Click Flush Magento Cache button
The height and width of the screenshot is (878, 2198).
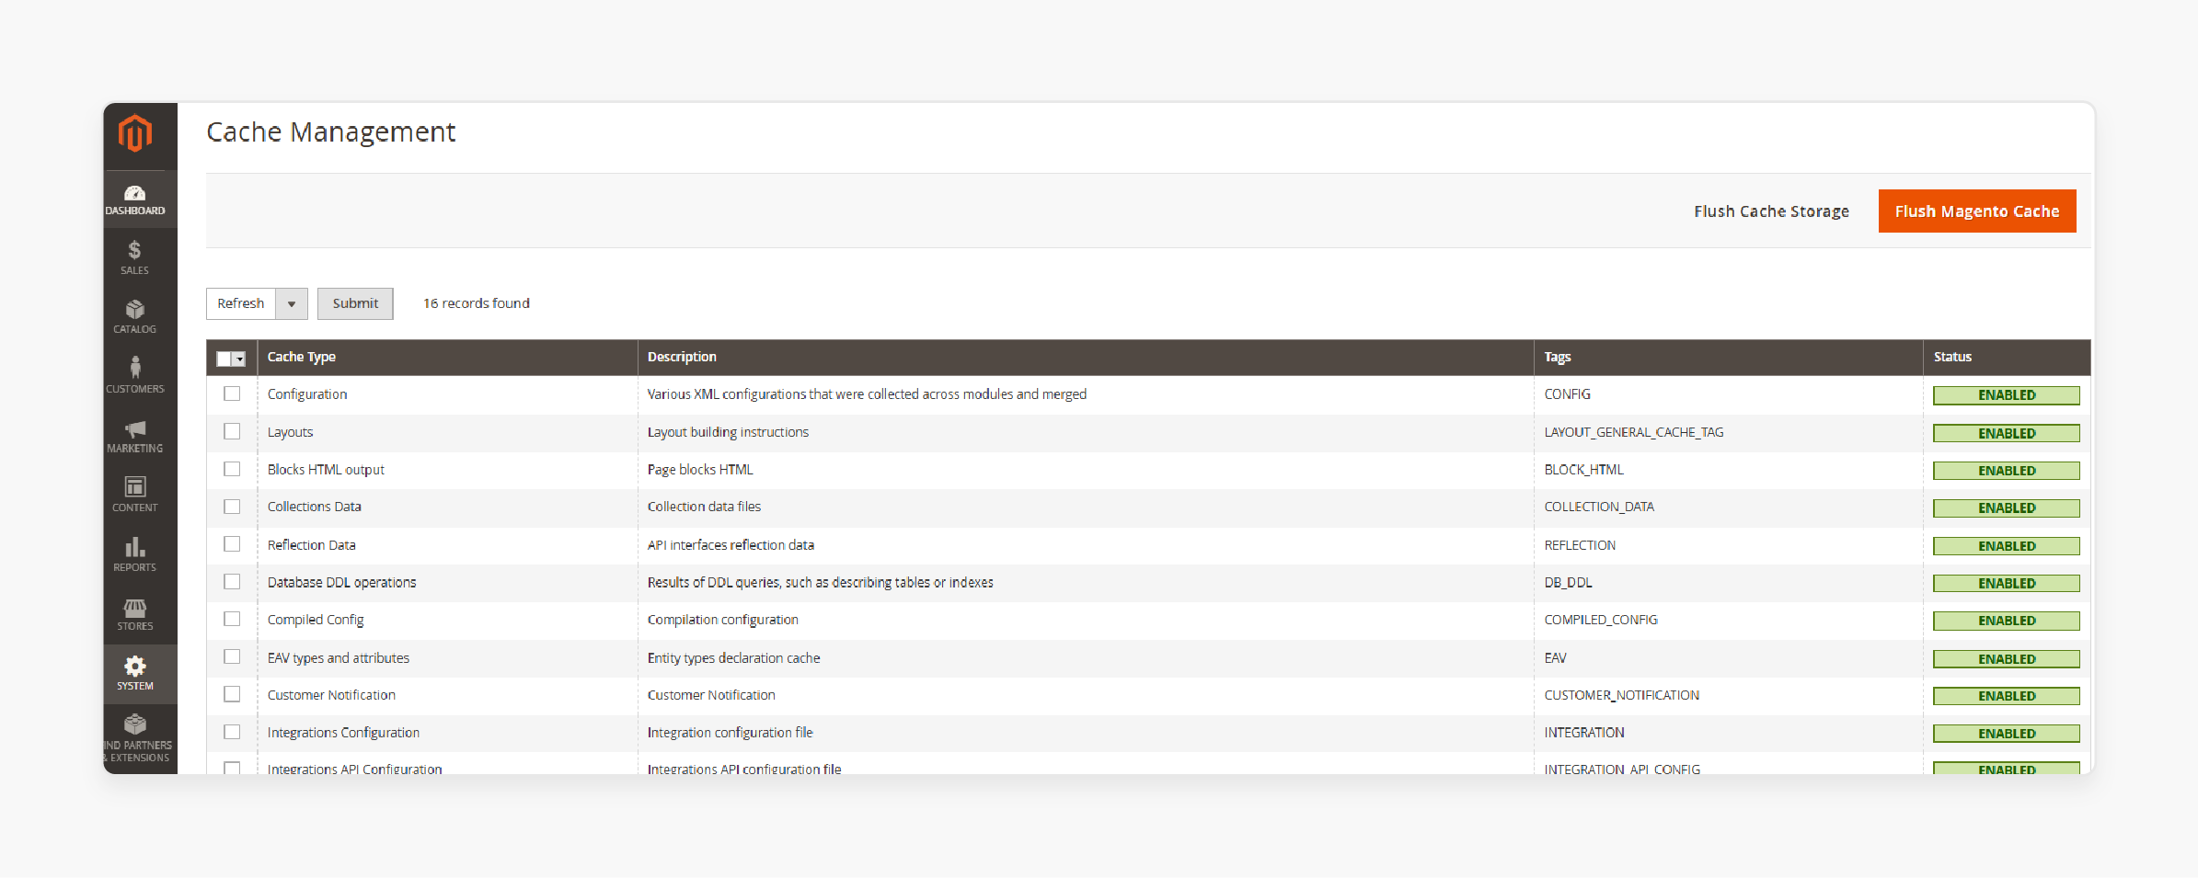click(x=1977, y=211)
